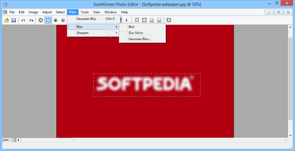Open the File menu
Viewport: 295px width, 151px height.
(12, 12)
